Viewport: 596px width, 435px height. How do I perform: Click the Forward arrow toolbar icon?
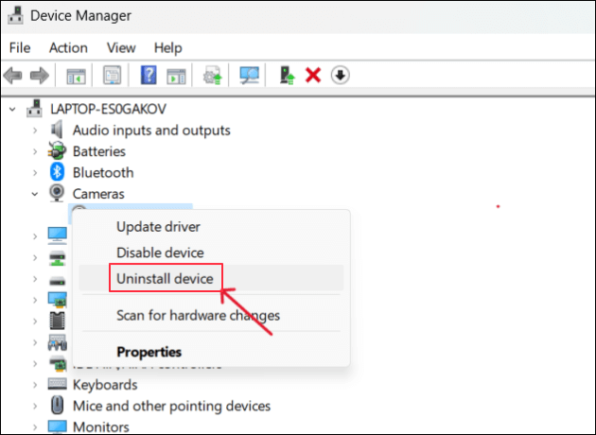[40, 76]
